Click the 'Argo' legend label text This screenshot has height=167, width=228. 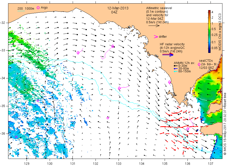pos(44,8)
